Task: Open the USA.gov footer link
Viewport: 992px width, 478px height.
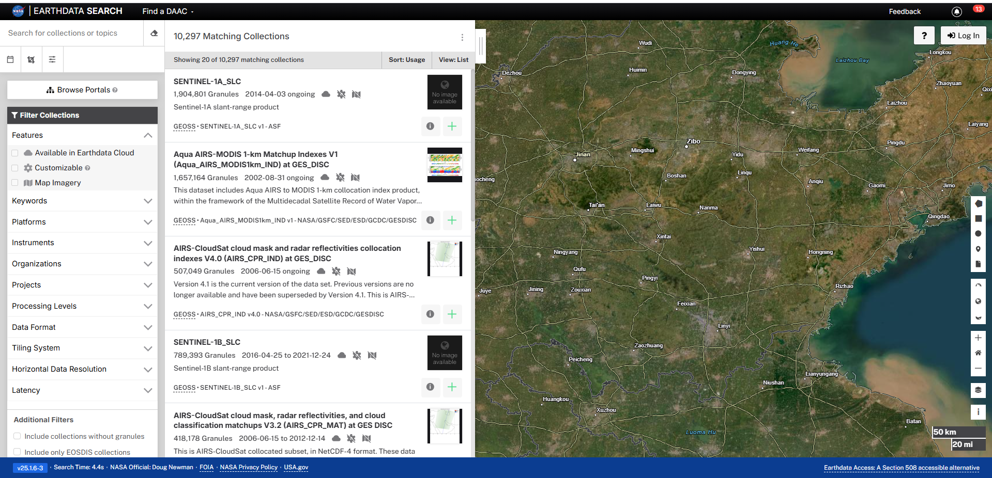Action: click(296, 467)
